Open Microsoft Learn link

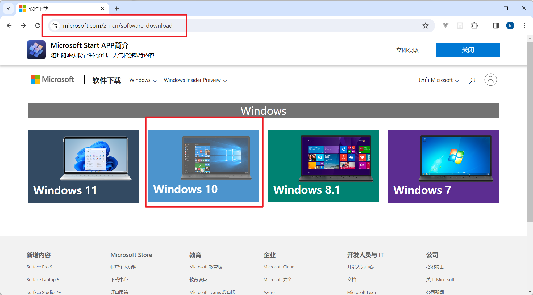click(362, 292)
